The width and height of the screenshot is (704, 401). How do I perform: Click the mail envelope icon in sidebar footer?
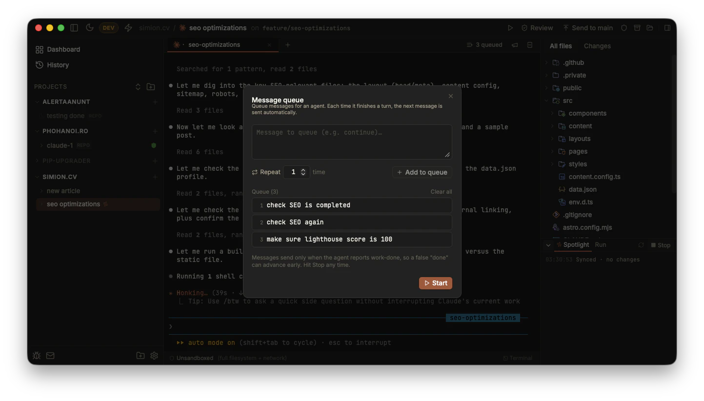(x=50, y=356)
